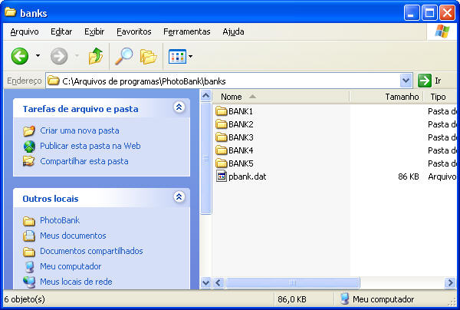The height and width of the screenshot is (310, 460).
Task: Open the Back button history dropdown arrow
Action: 38,55
